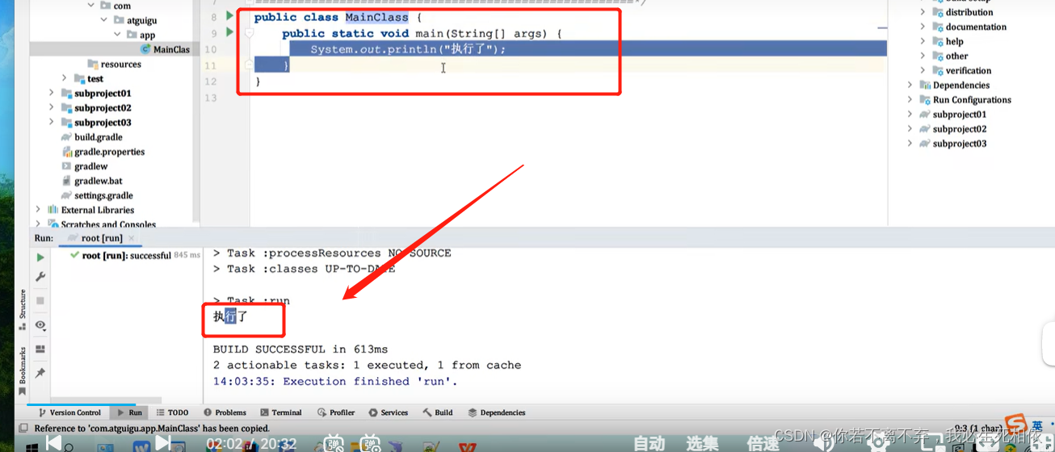Select the gradlew file
The height and width of the screenshot is (452, 1055).
85,166
